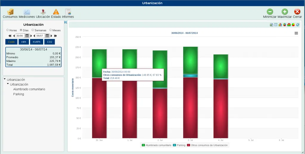Open the Estado warning-triangle view
Viewport: 305px width, 154px height.
tap(56, 13)
